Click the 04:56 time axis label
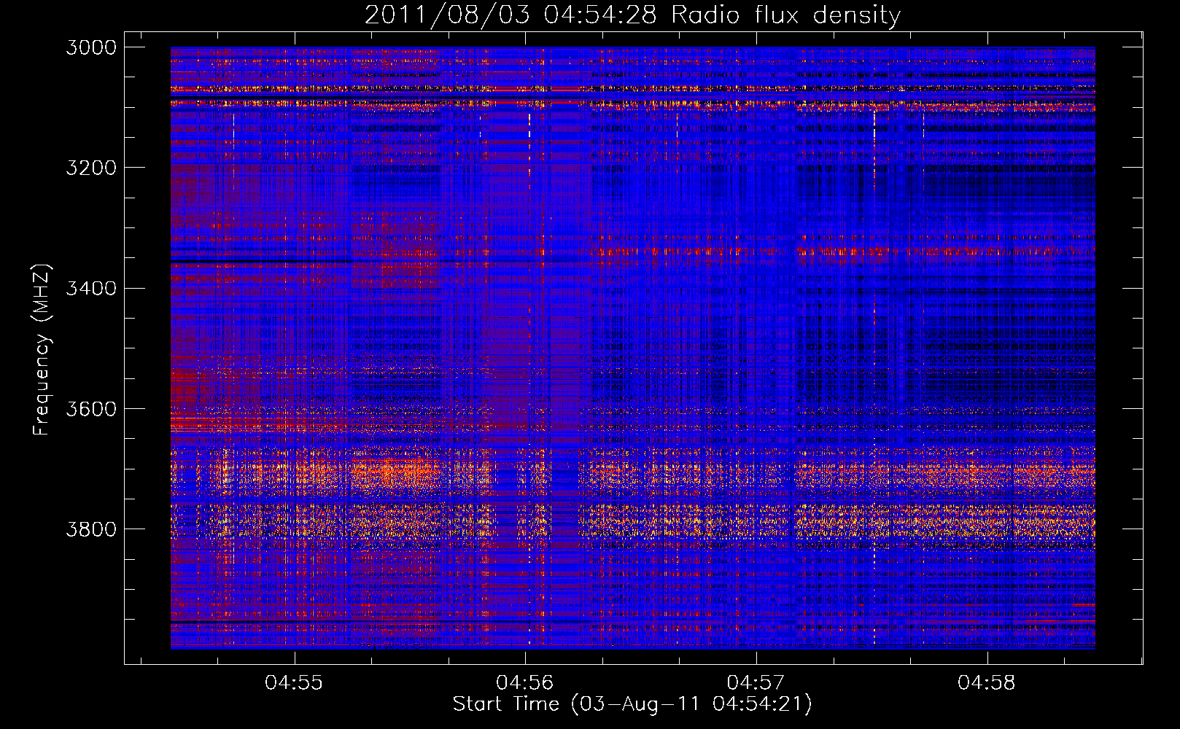The height and width of the screenshot is (729, 1180). point(525,683)
